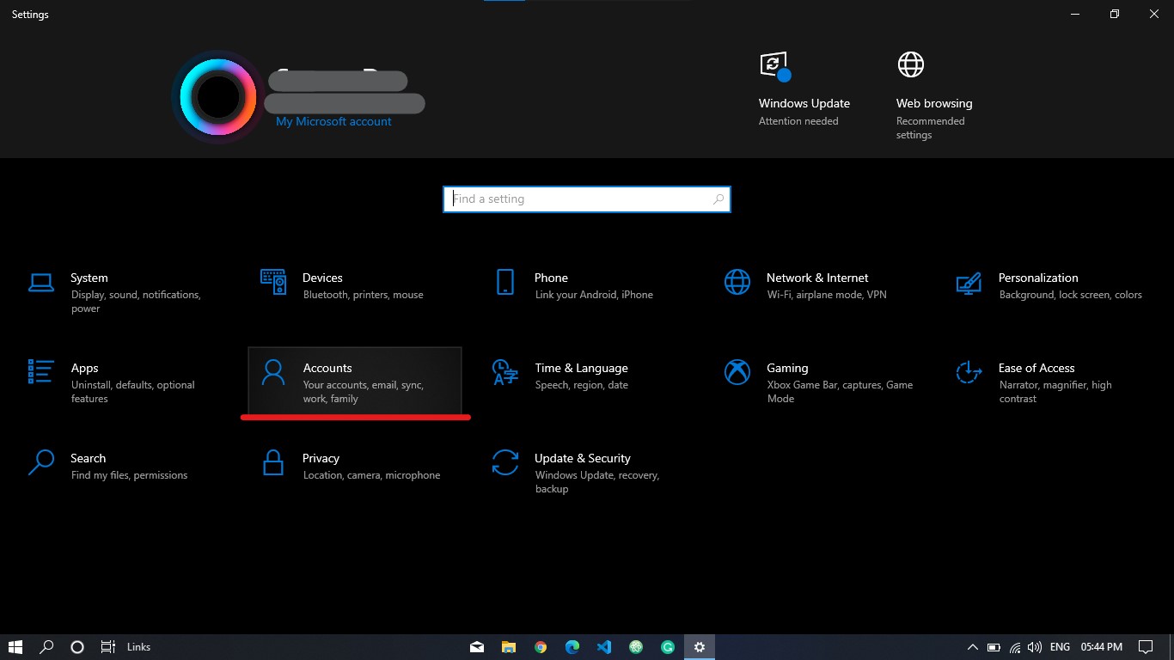Click the colorful profile picture
The width and height of the screenshot is (1174, 660).
[218, 97]
